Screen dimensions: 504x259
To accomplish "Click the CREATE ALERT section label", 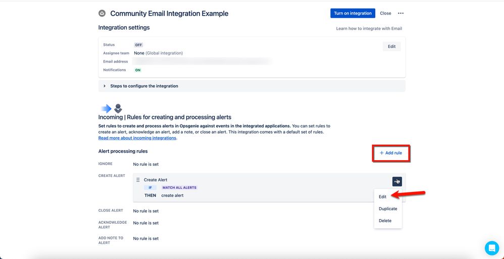I will 112,176.
